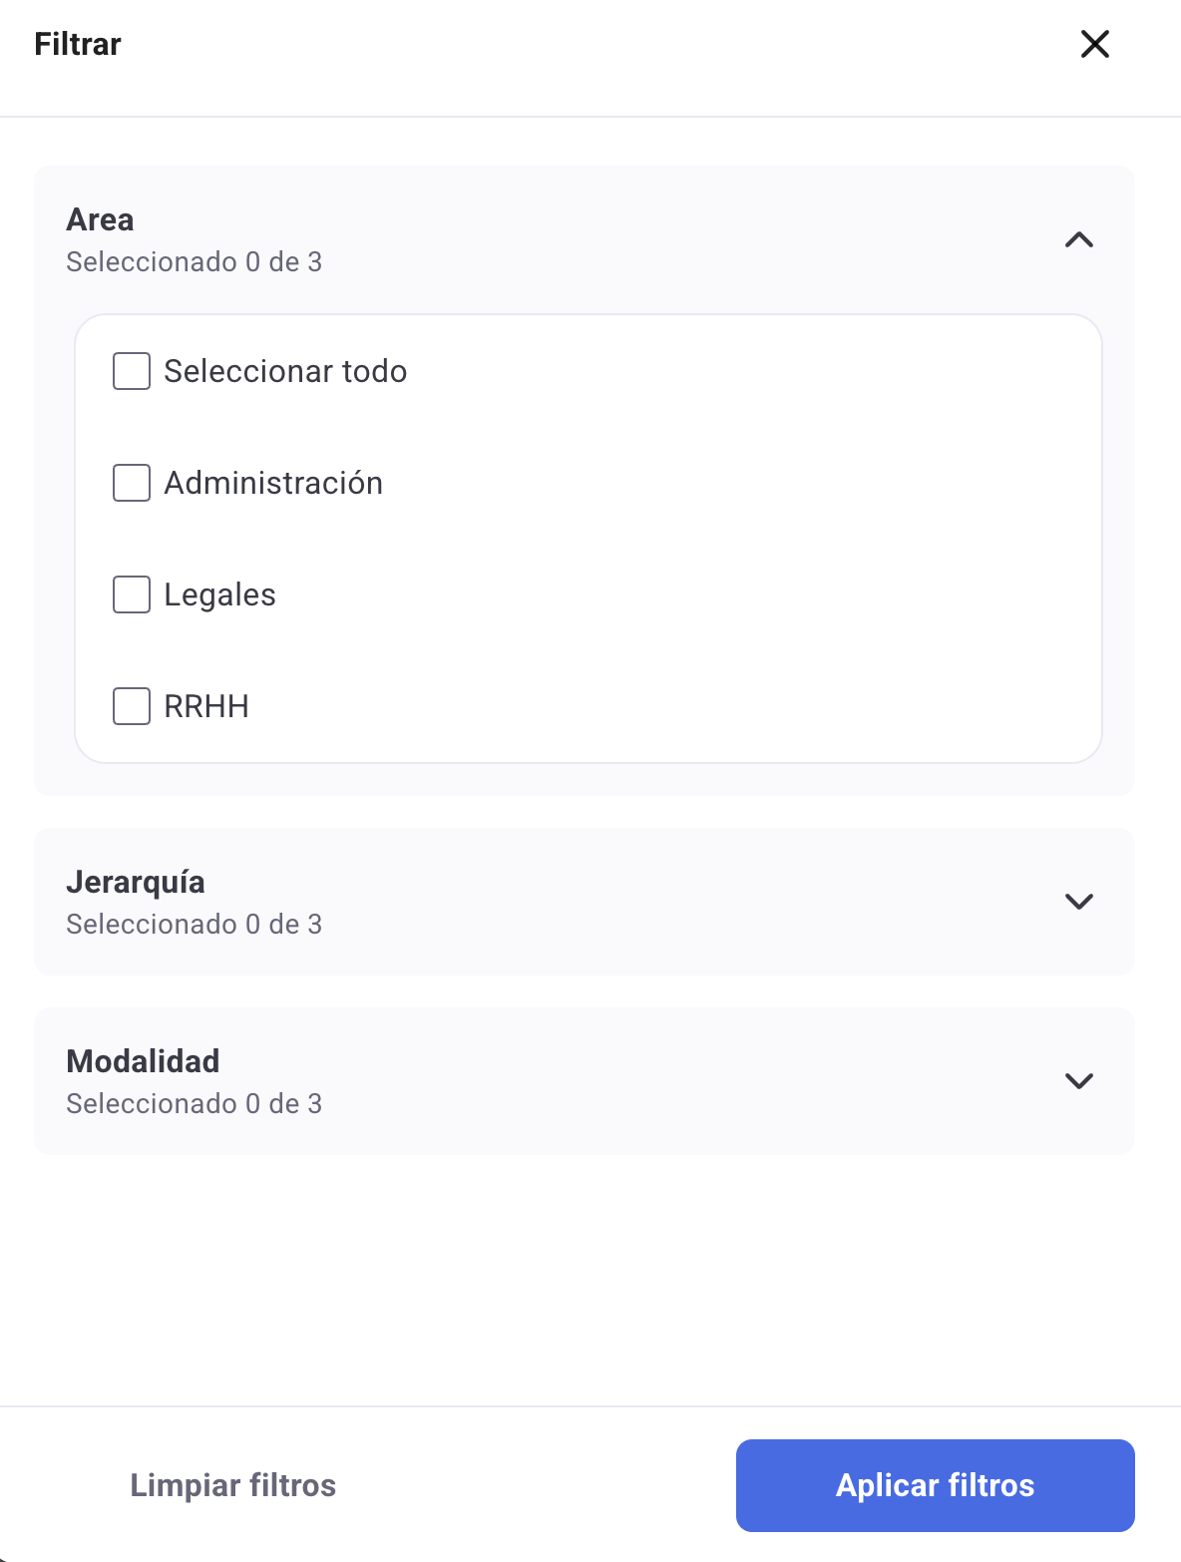
Task: Check the Seleccionar todo checkbox
Action: (132, 371)
